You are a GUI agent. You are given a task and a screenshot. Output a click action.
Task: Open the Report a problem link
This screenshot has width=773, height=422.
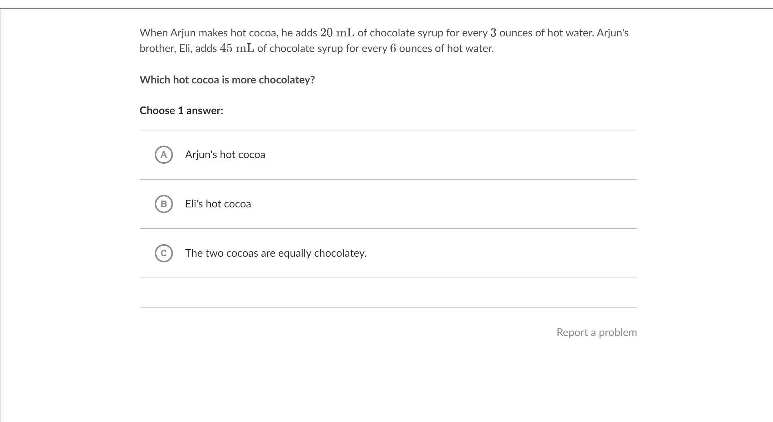596,333
